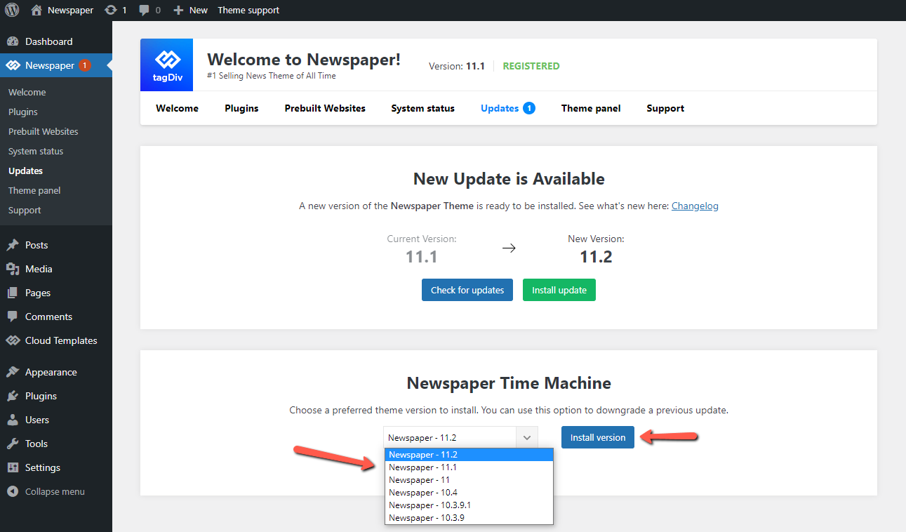Click the Version: 11.1 header text

coord(457,66)
